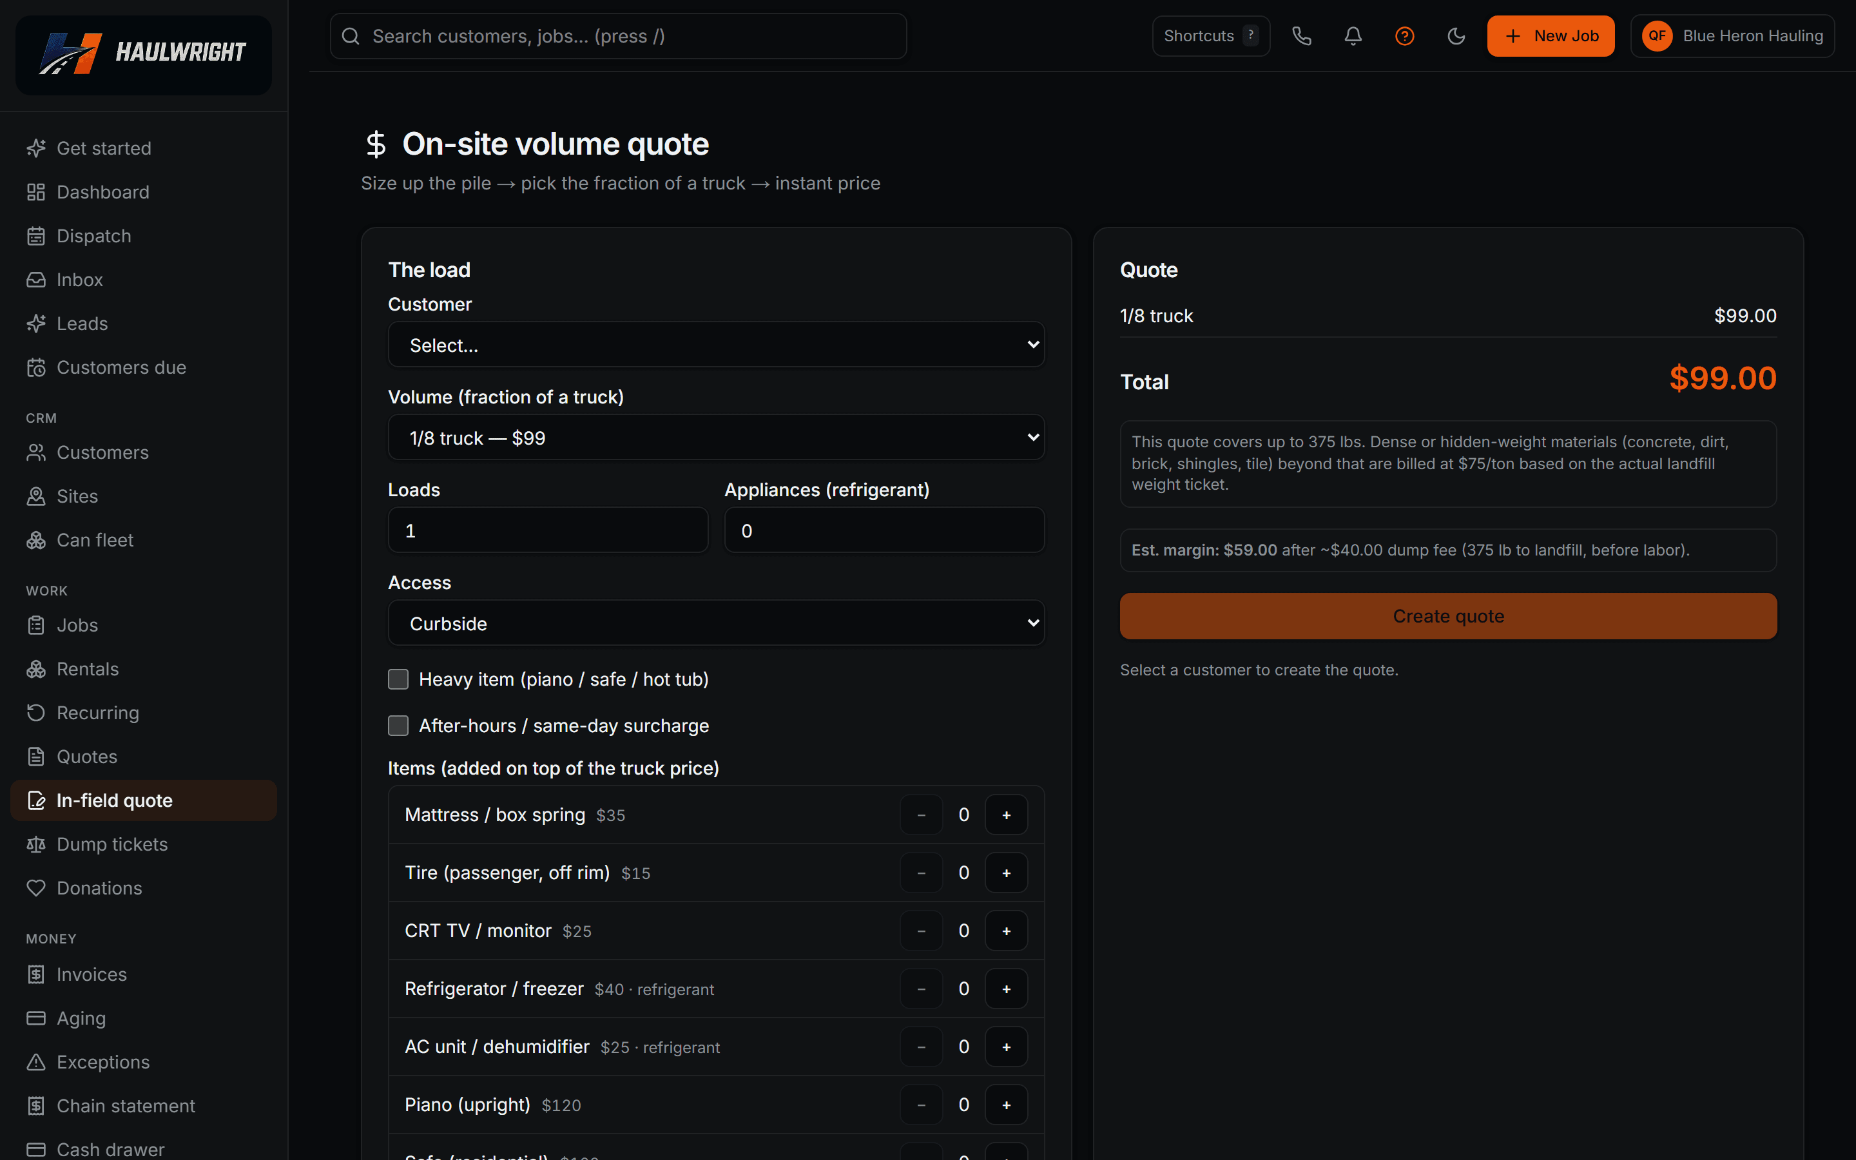Image resolution: width=1856 pixels, height=1160 pixels.
Task: Click the Sites map pin icon
Action: pyautogui.click(x=36, y=496)
